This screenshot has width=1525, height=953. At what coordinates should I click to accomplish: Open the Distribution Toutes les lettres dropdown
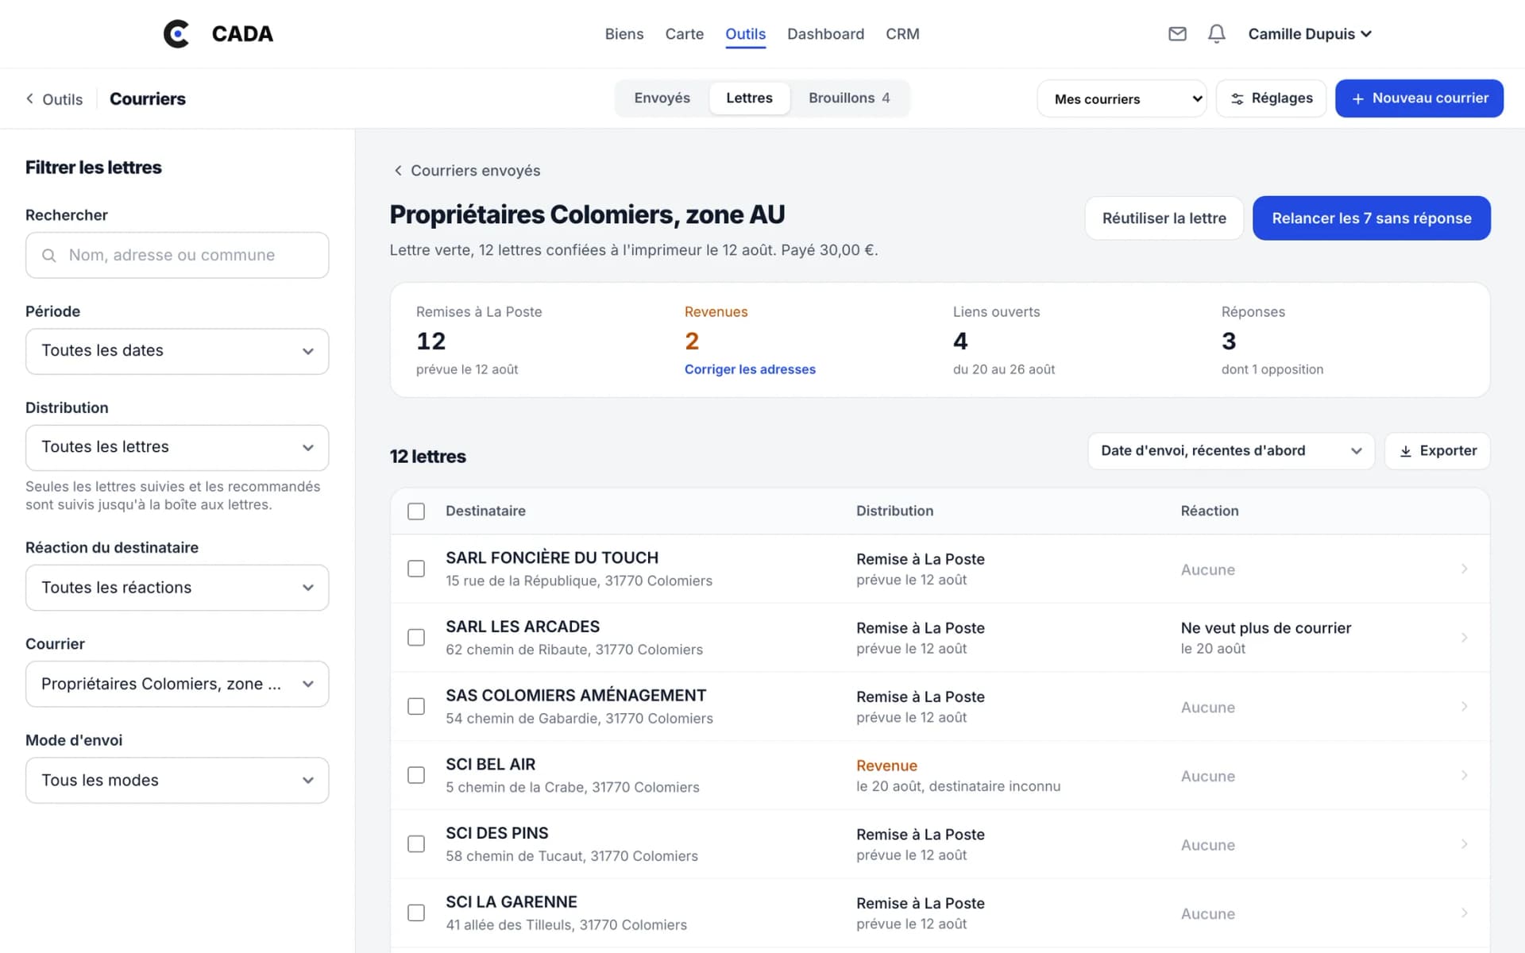[x=177, y=447]
